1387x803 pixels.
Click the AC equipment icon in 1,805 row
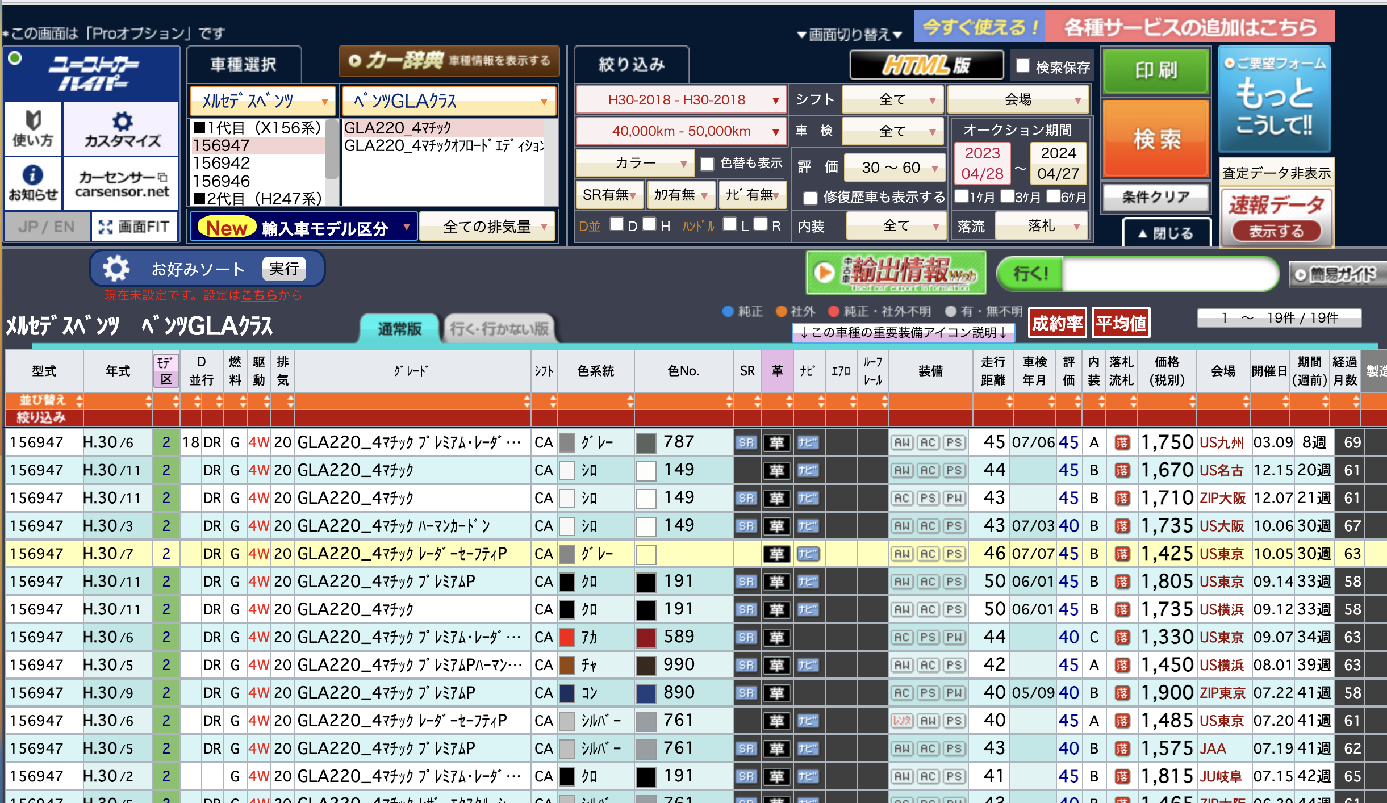click(928, 582)
